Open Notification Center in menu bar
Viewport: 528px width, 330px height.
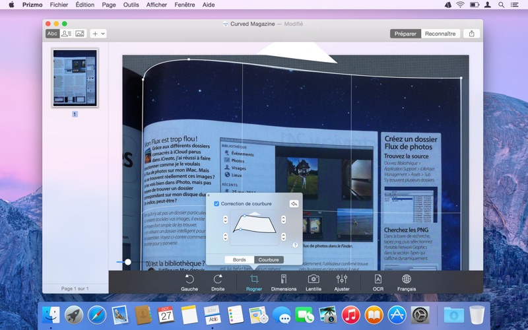pos(514,5)
